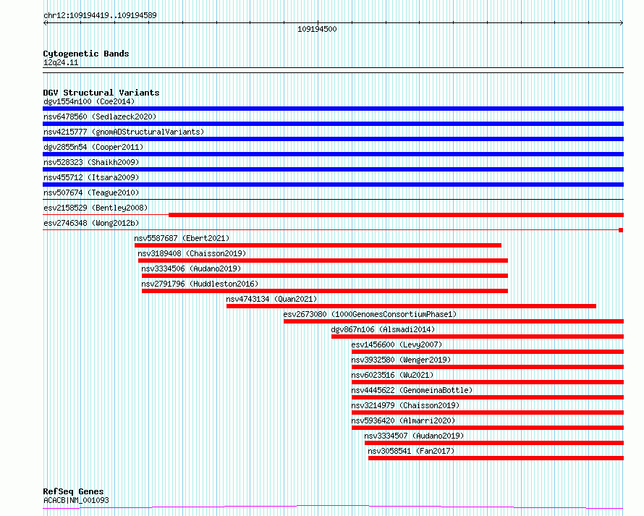Screen dimensions: 644x516
Task: Click red bar under nsv5936420 label
Action: [488, 428]
